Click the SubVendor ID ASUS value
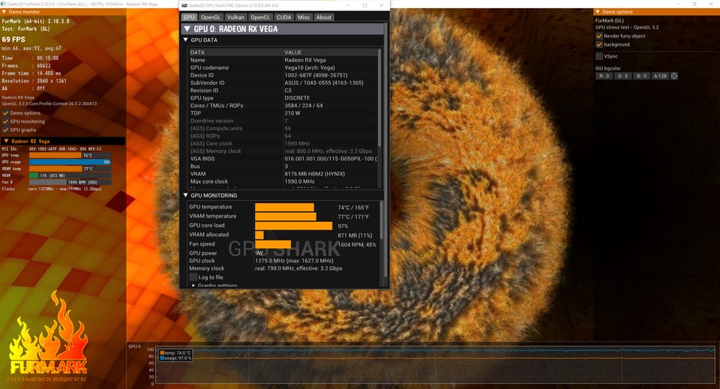 [x=324, y=82]
